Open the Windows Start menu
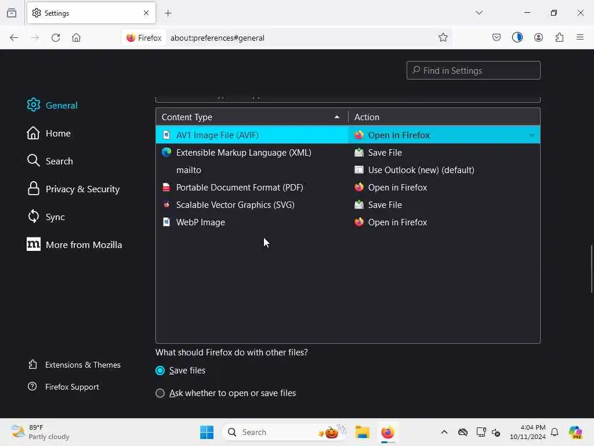The image size is (594, 446). click(x=207, y=432)
